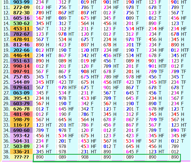Select prediction 908 in row 39
The width and height of the screenshot is (191, 164).
[85, 157]
